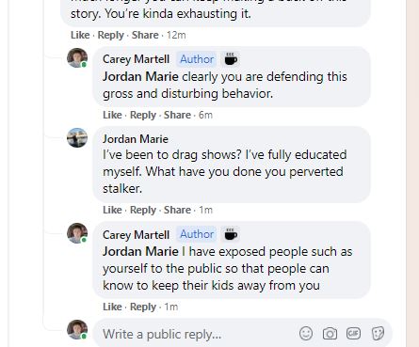Viewport: 419px width, 347px height.
Task: Share the comment posted 12m ago
Action: pyautogui.click(x=145, y=35)
